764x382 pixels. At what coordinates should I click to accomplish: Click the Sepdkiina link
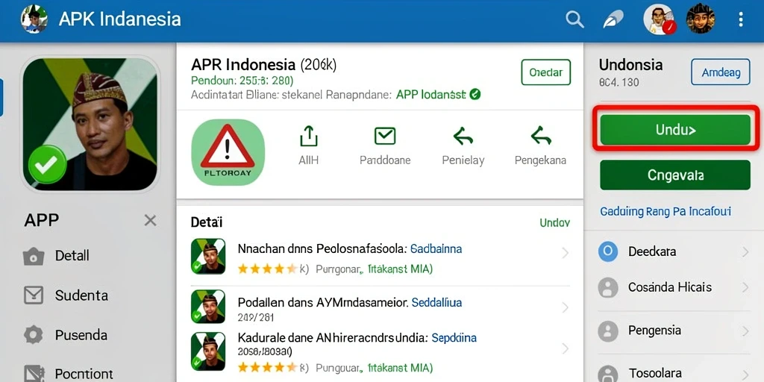click(x=454, y=338)
